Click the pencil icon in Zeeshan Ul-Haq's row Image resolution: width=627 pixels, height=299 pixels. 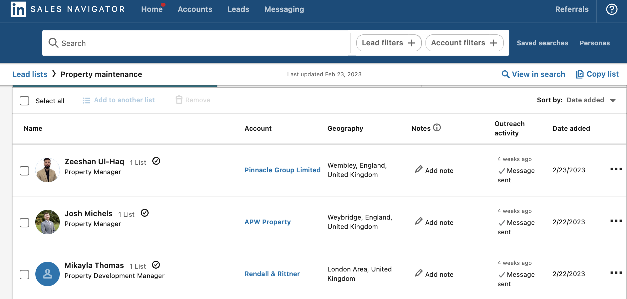click(419, 169)
